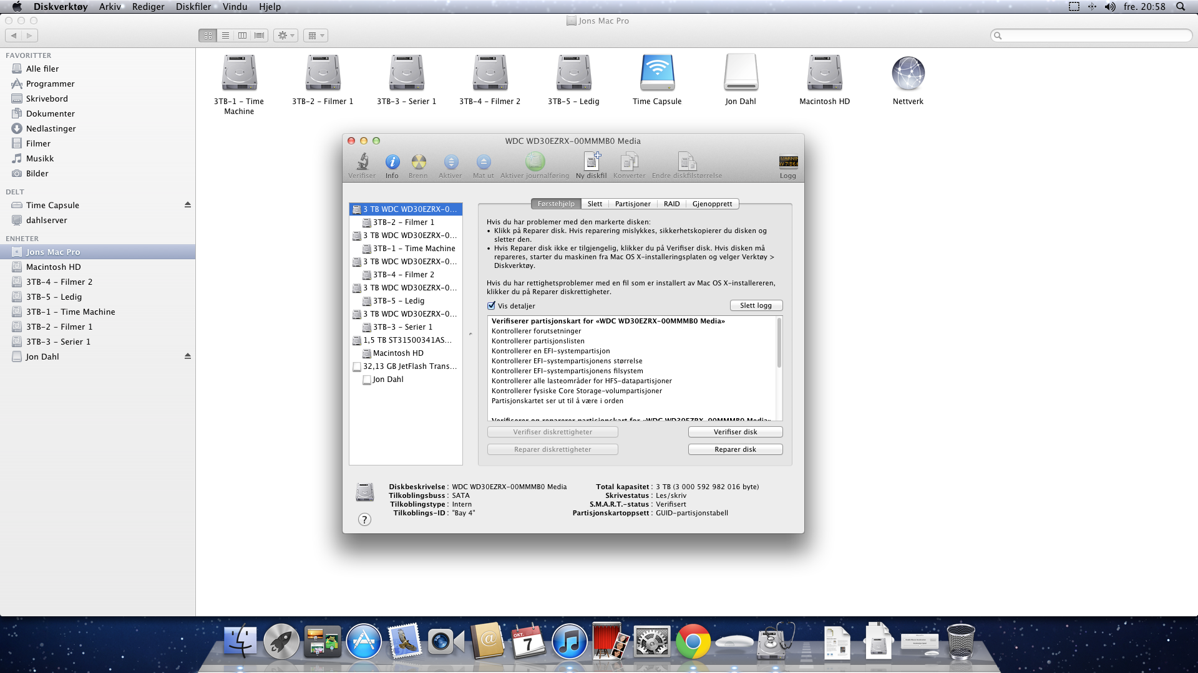
Task: Open Spotlight search in the menu bar
Action: click(x=1181, y=6)
